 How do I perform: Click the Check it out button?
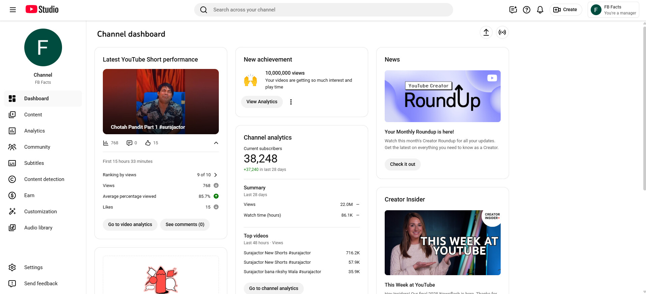(x=402, y=164)
